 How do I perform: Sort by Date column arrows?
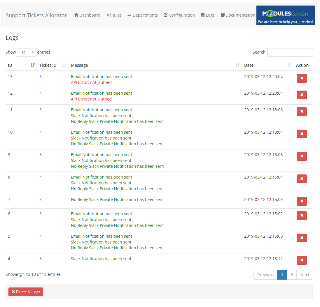click(289, 65)
